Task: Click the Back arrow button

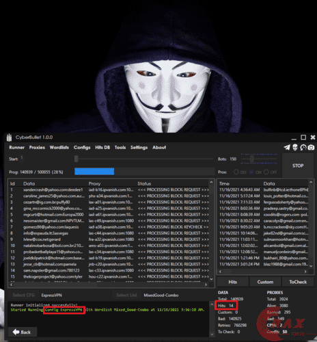Action: click(x=22, y=332)
